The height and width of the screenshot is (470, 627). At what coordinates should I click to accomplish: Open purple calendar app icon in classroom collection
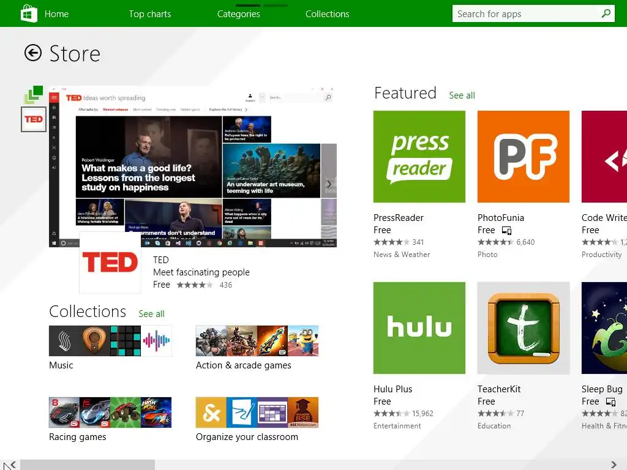[x=272, y=412]
